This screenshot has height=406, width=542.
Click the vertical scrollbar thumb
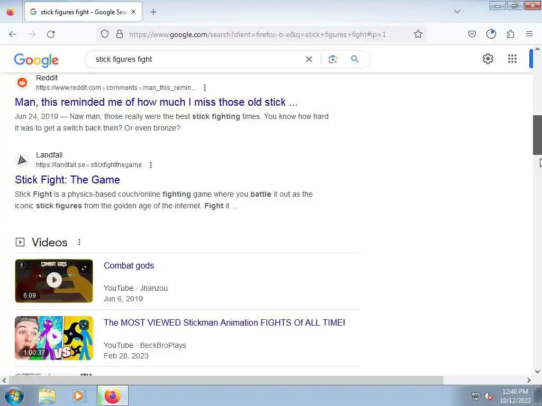coord(537,135)
